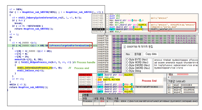Viewport: 202px width, 110px height.
Task: Click isProcessTargetedForTermination function name
Action: 69,46
